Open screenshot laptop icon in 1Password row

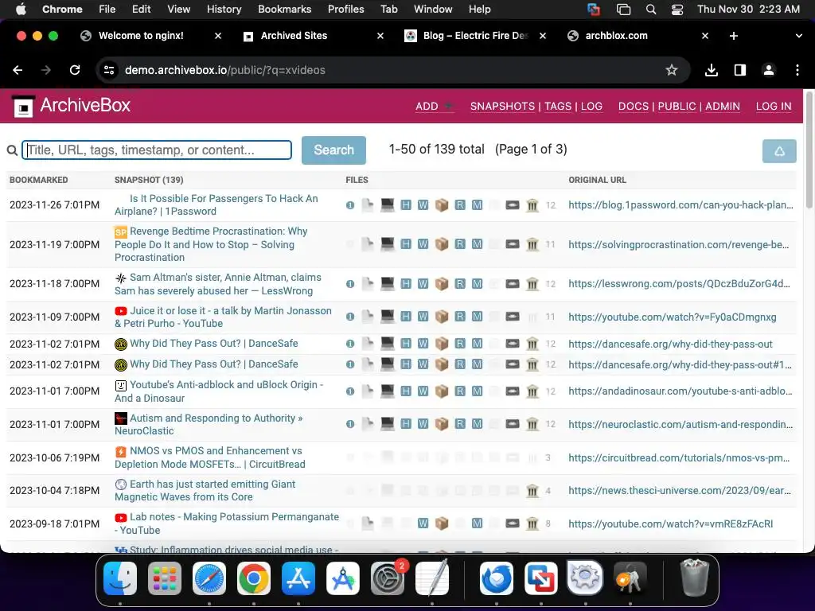388,204
